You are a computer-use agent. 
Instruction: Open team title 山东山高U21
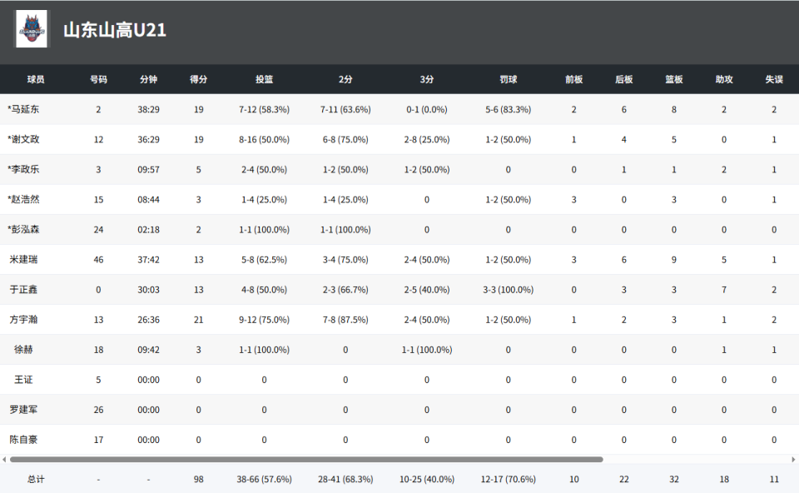pos(115,30)
